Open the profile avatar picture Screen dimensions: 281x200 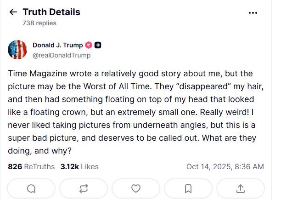coord(18,50)
